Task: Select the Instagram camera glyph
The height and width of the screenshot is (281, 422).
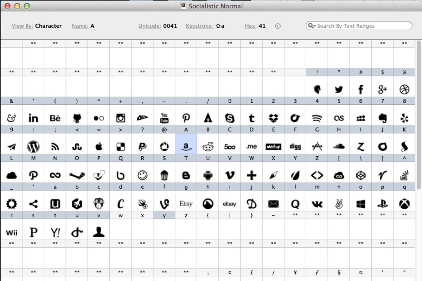Action: (x=121, y=118)
